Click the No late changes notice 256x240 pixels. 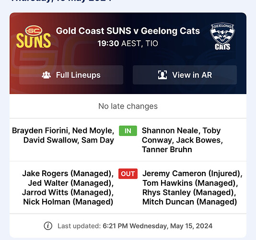(128, 106)
